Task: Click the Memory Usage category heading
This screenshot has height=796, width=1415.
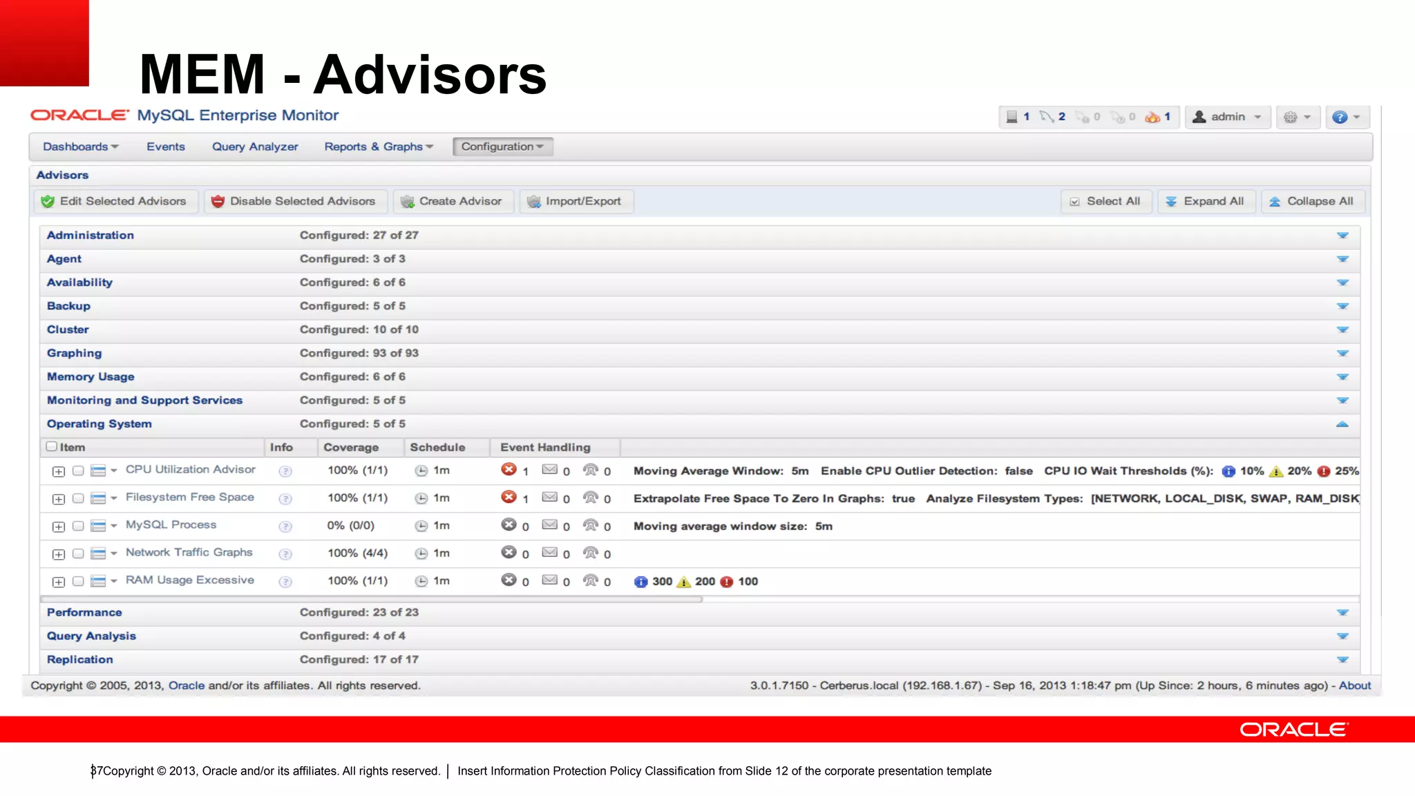Action: click(x=91, y=377)
